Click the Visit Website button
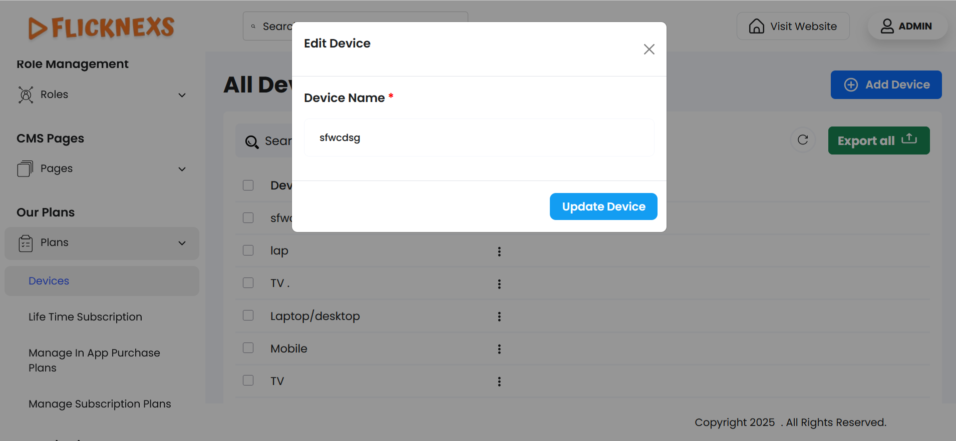This screenshot has height=441, width=956. click(793, 26)
